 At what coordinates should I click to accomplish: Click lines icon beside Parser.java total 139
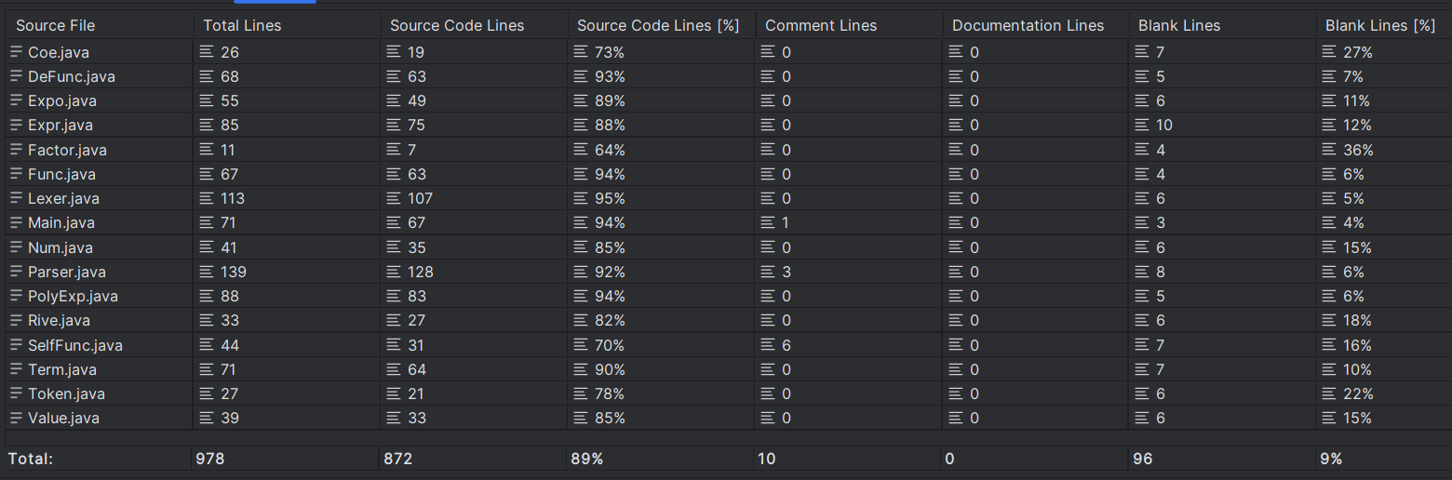coord(207,272)
